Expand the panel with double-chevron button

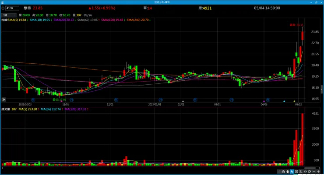click(x=4, y=100)
